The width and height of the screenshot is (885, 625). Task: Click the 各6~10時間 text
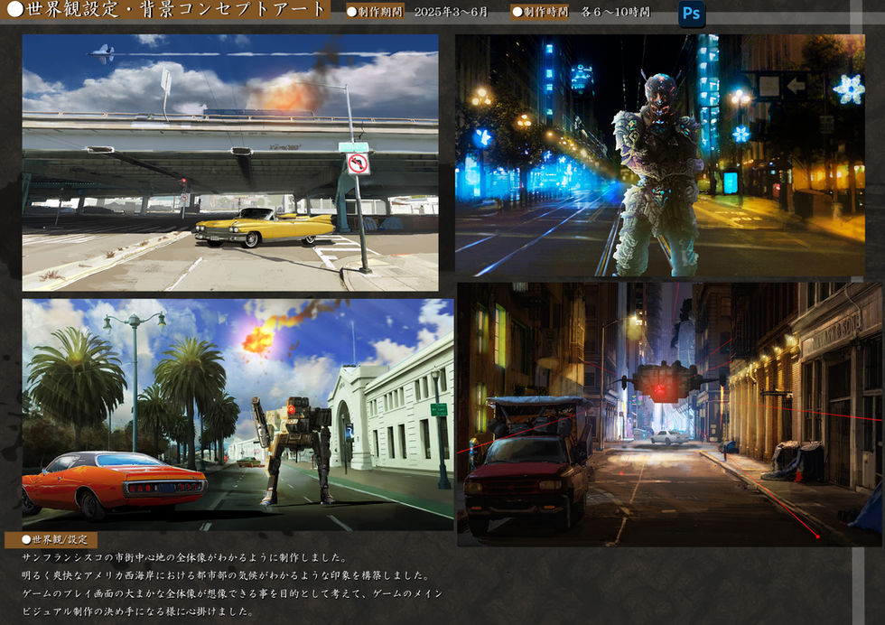click(615, 12)
